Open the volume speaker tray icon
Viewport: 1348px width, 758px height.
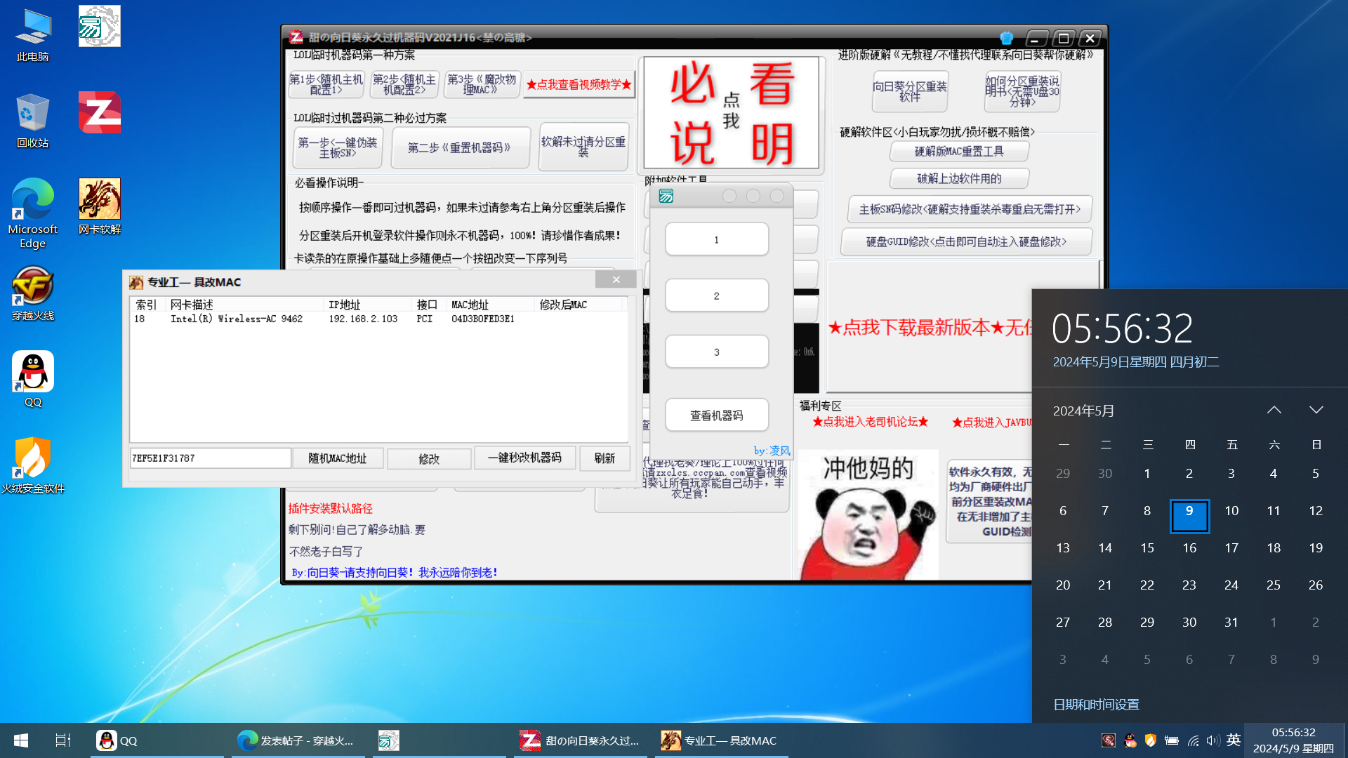(x=1212, y=740)
